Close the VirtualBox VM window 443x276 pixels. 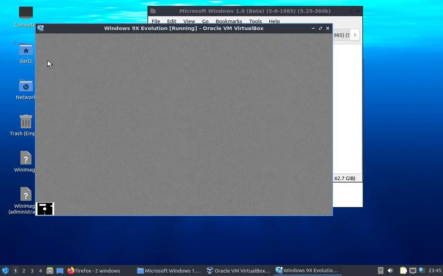[328, 28]
